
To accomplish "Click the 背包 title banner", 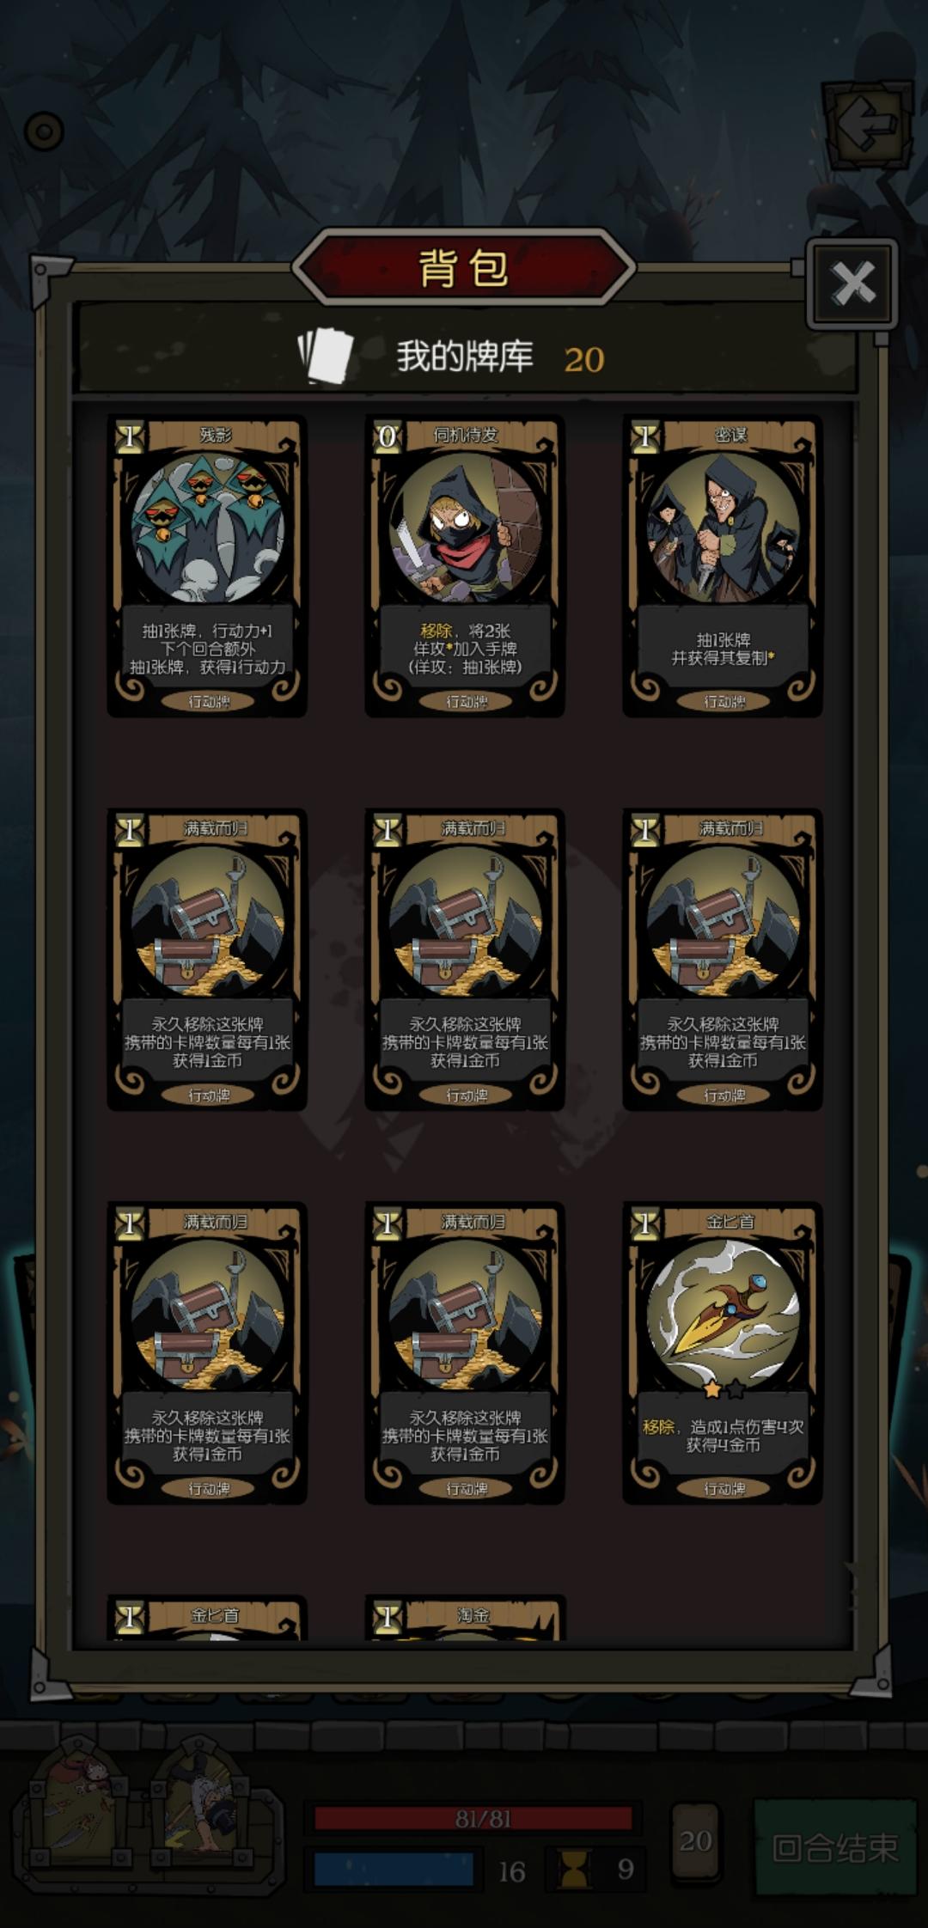I will tap(464, 268).
